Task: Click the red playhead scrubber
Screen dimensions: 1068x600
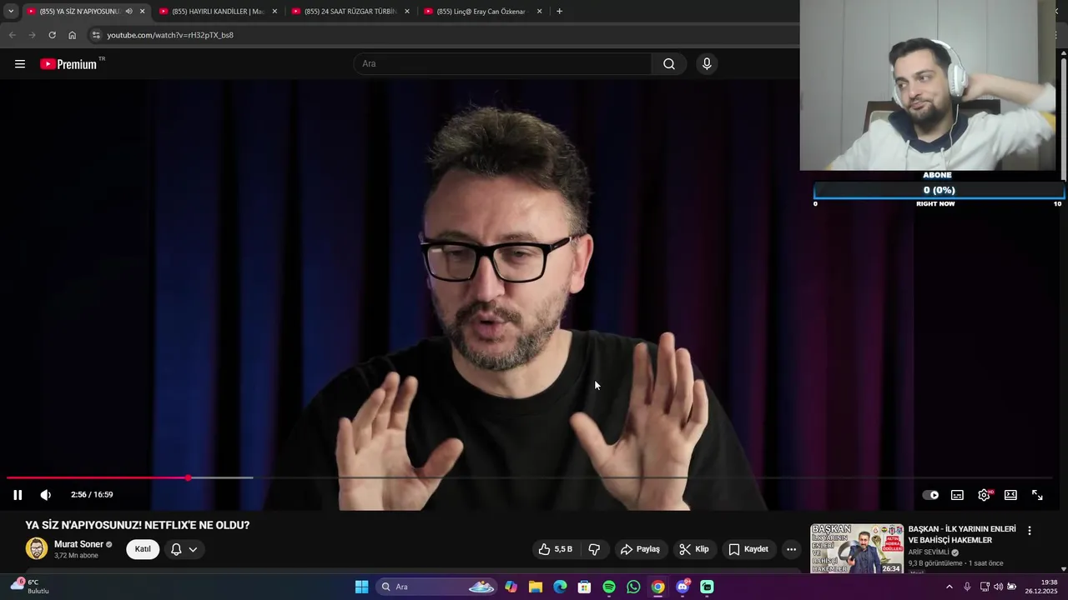Action: [189, 477]
